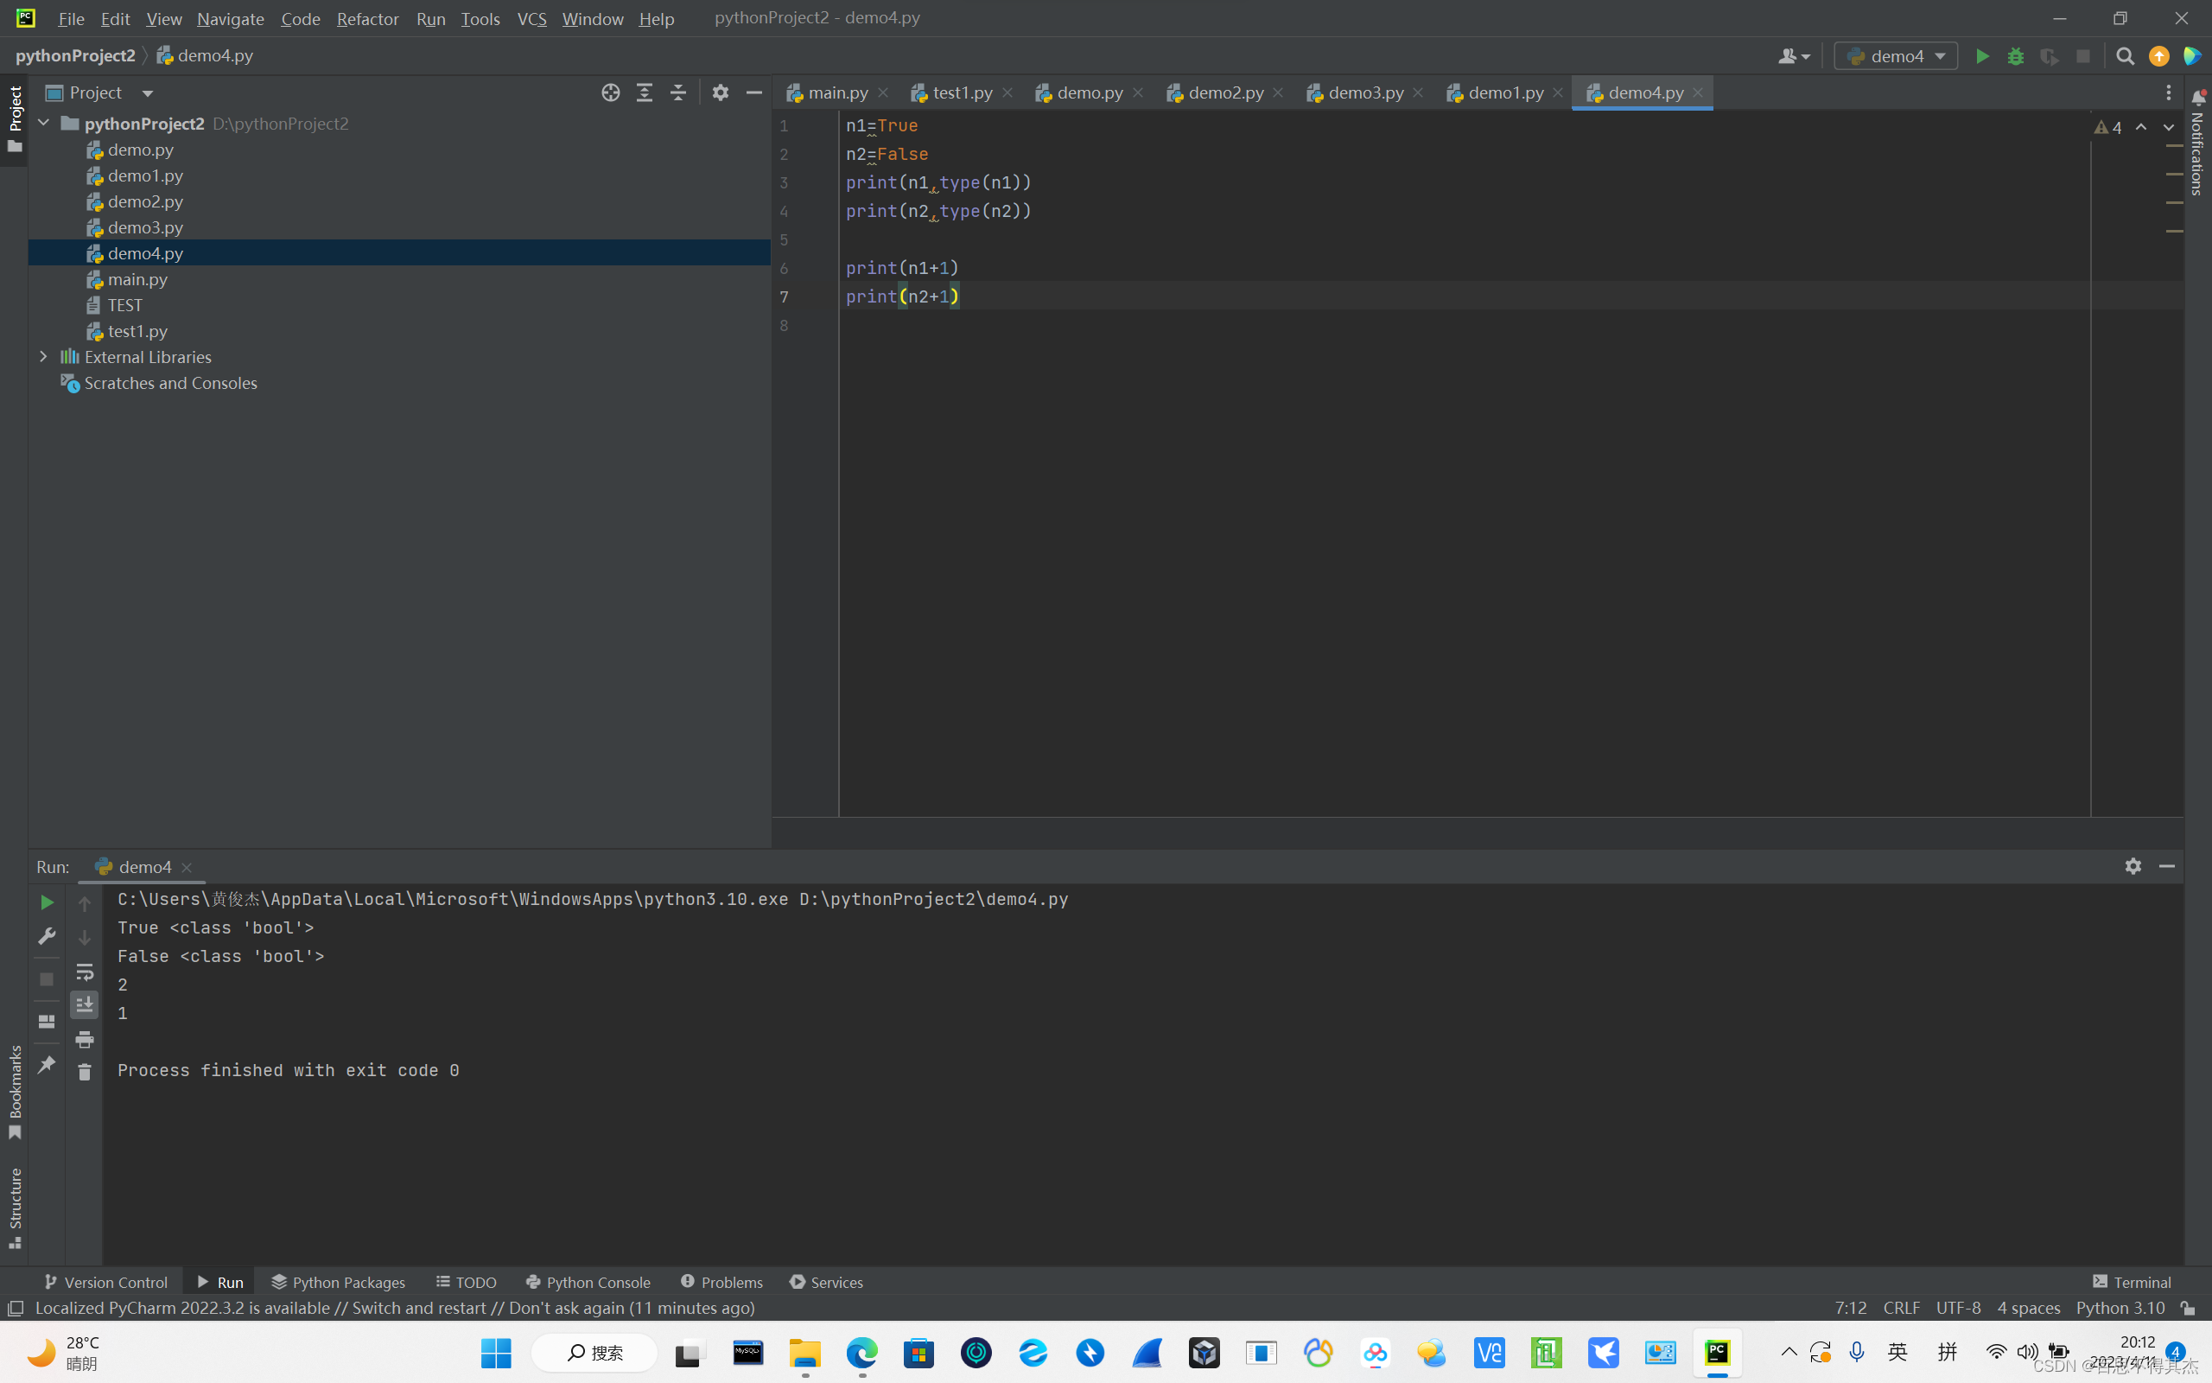Collapse the pythonProject2 root folder
The image size is (2212, 1383).
coord(43,123)
